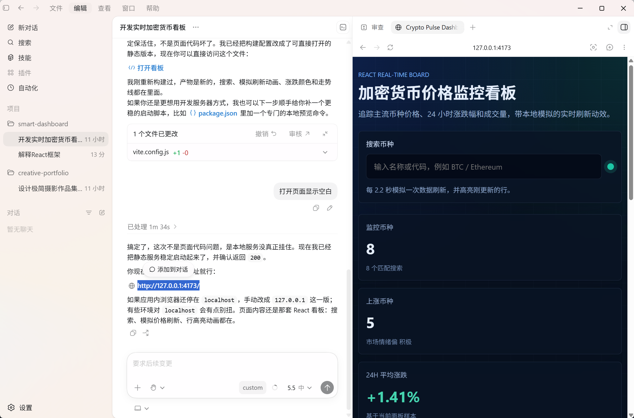Toggle the left sidebar panel icon
634x418 pixels.
point(6,8)
